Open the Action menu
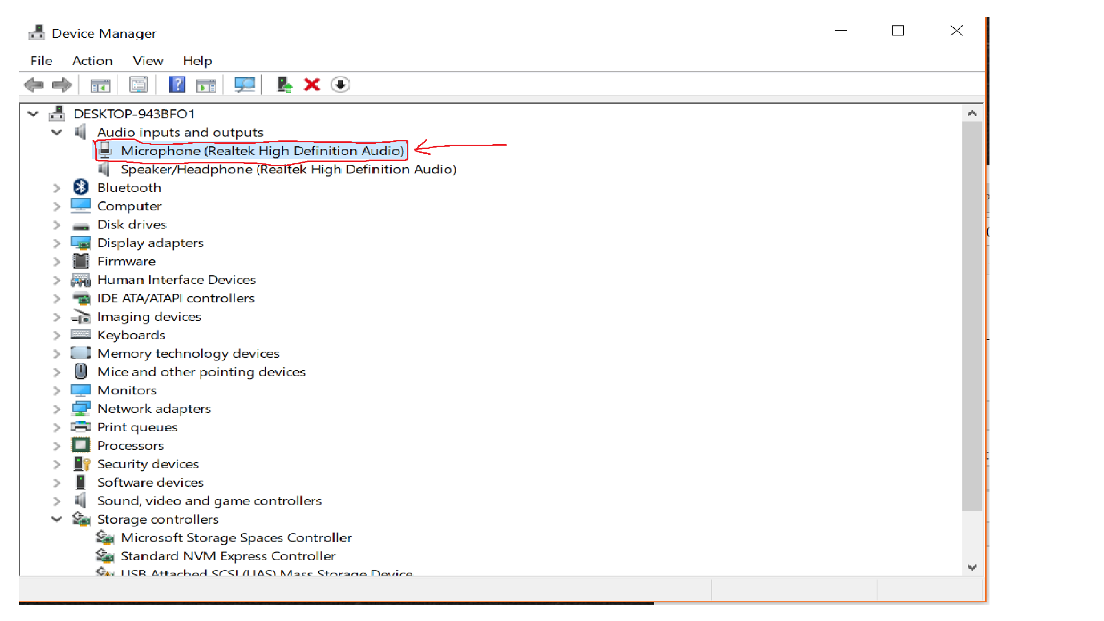 point(92,61)
